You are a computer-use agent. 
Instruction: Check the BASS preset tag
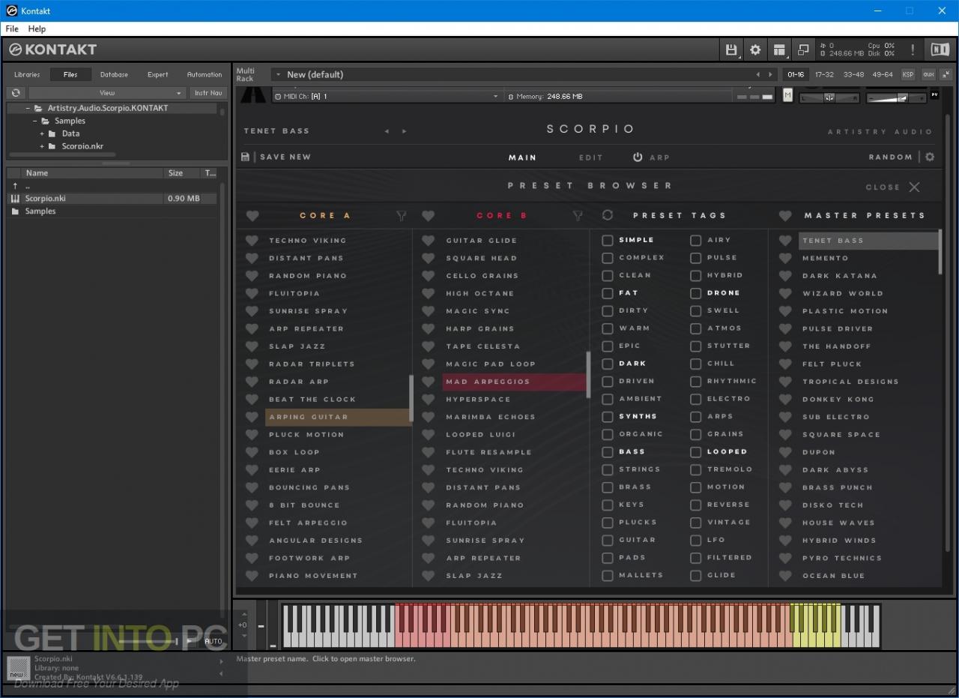pyautogui.click(x=608, y=452)
